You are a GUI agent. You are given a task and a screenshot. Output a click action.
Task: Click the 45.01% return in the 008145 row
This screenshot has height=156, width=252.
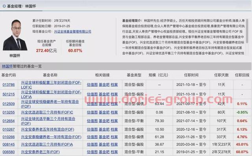[x=242, y=145]
